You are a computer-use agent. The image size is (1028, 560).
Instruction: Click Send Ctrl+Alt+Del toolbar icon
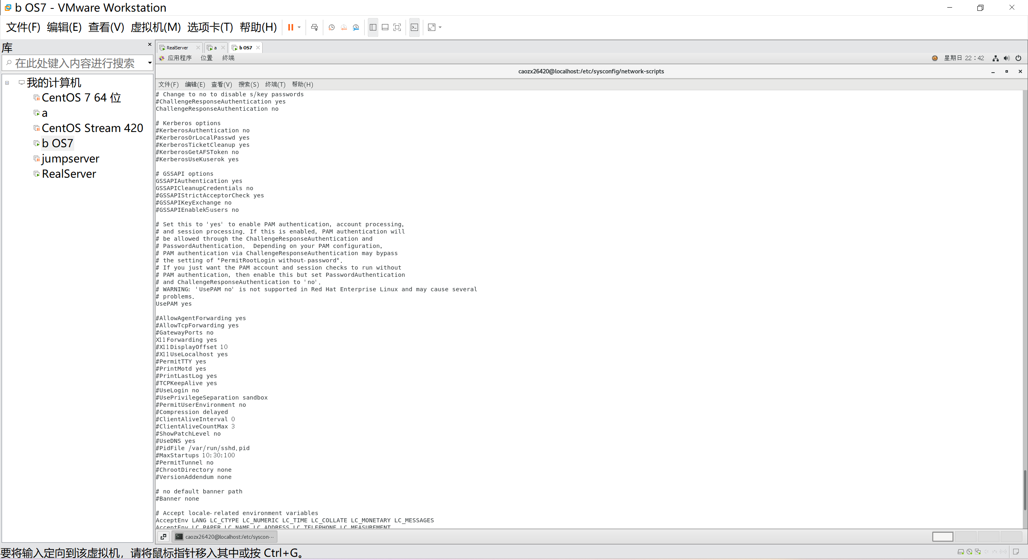(314, 27)
